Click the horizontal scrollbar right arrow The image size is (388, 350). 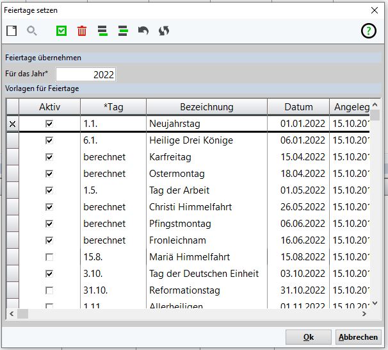click(364, 314)
